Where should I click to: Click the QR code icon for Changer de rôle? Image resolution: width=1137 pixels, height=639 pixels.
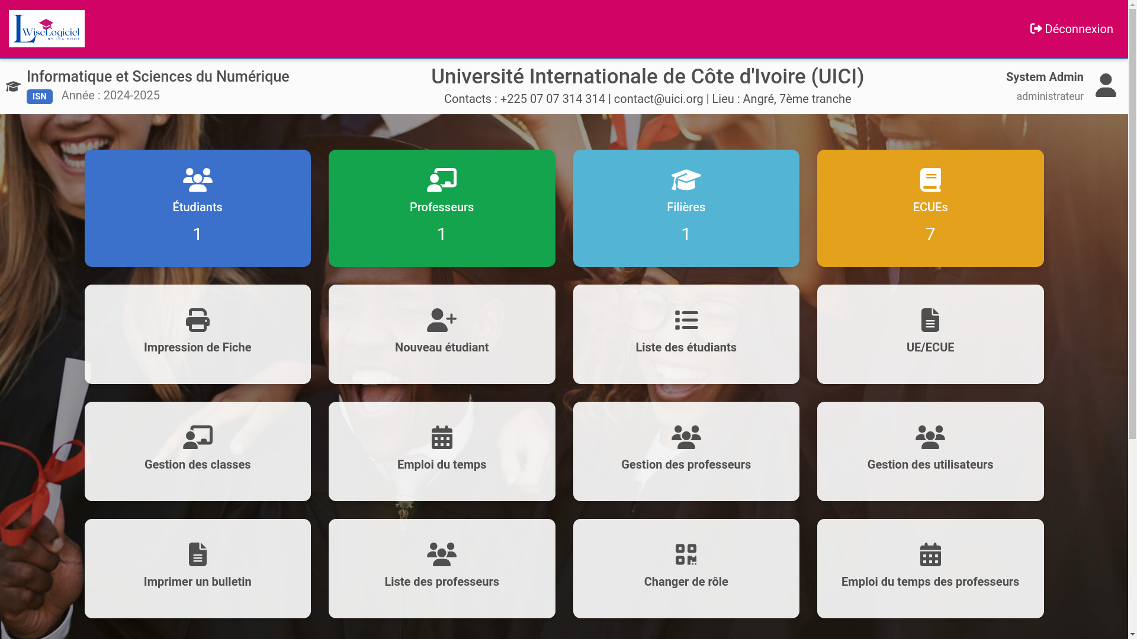click(x=686, y=554)
